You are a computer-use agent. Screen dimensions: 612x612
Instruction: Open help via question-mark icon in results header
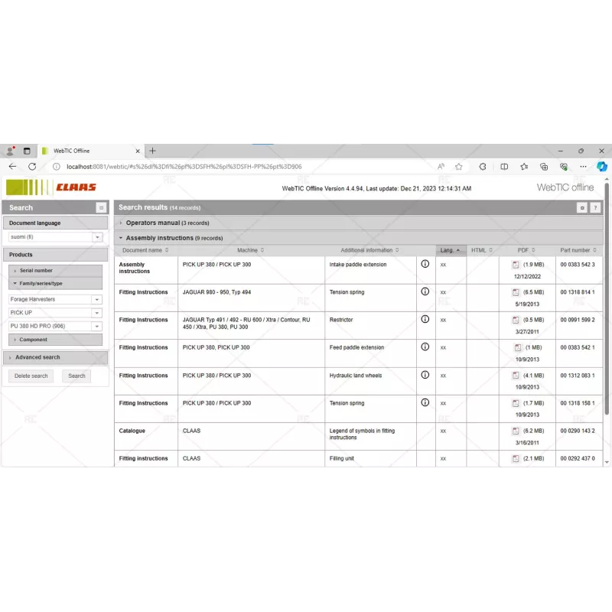(x=596, y=207)
